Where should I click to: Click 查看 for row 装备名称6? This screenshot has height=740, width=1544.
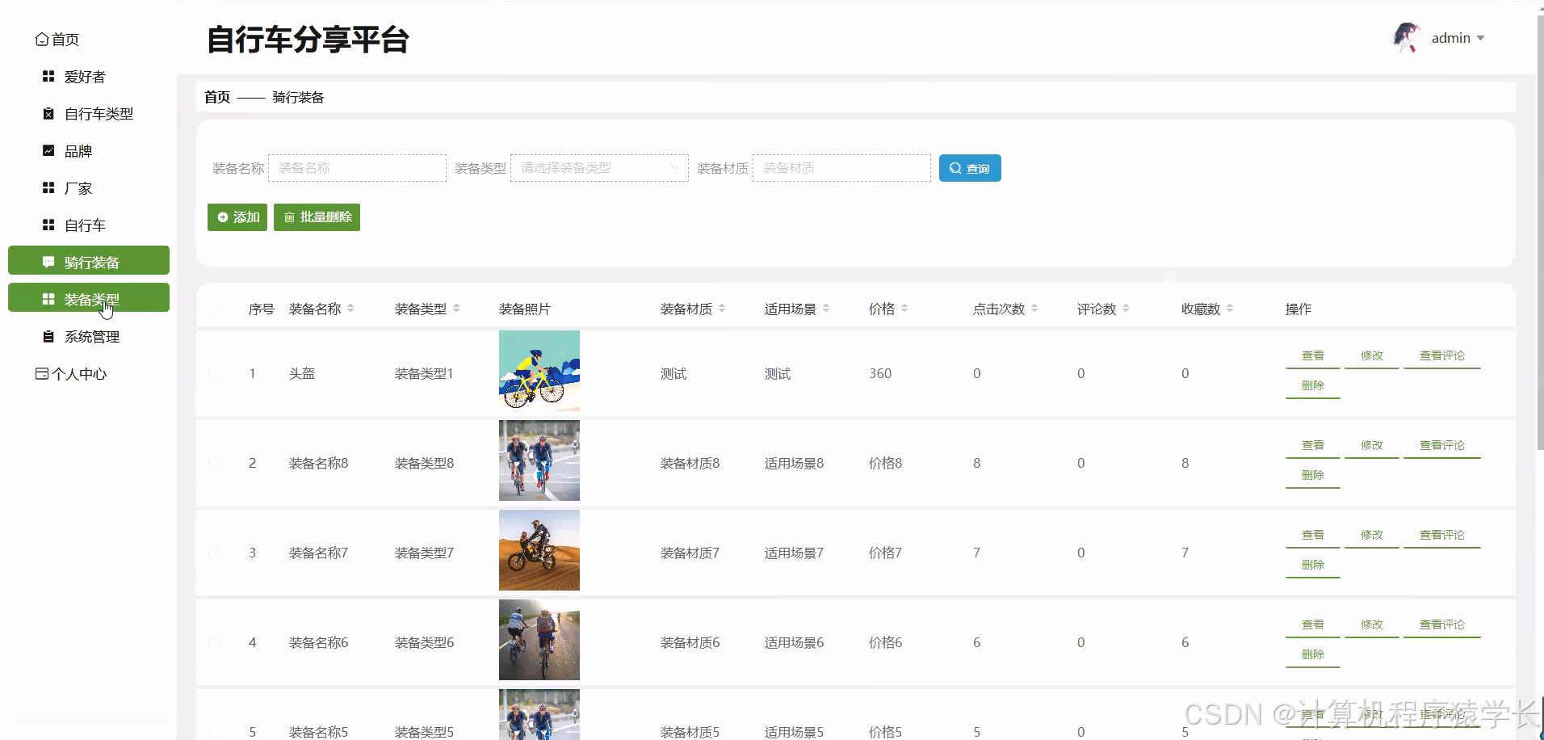[1313, 625]
